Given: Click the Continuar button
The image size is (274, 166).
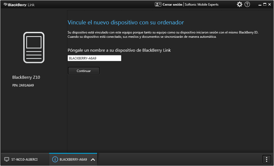Looking at the screenshot, I should click(84, 71).
